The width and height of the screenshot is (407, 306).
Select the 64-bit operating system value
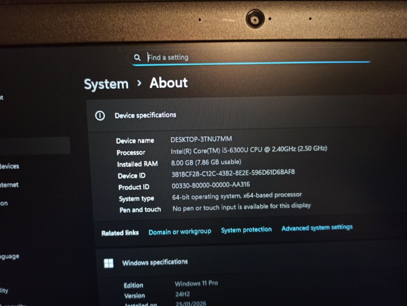[x=237, y=196]
